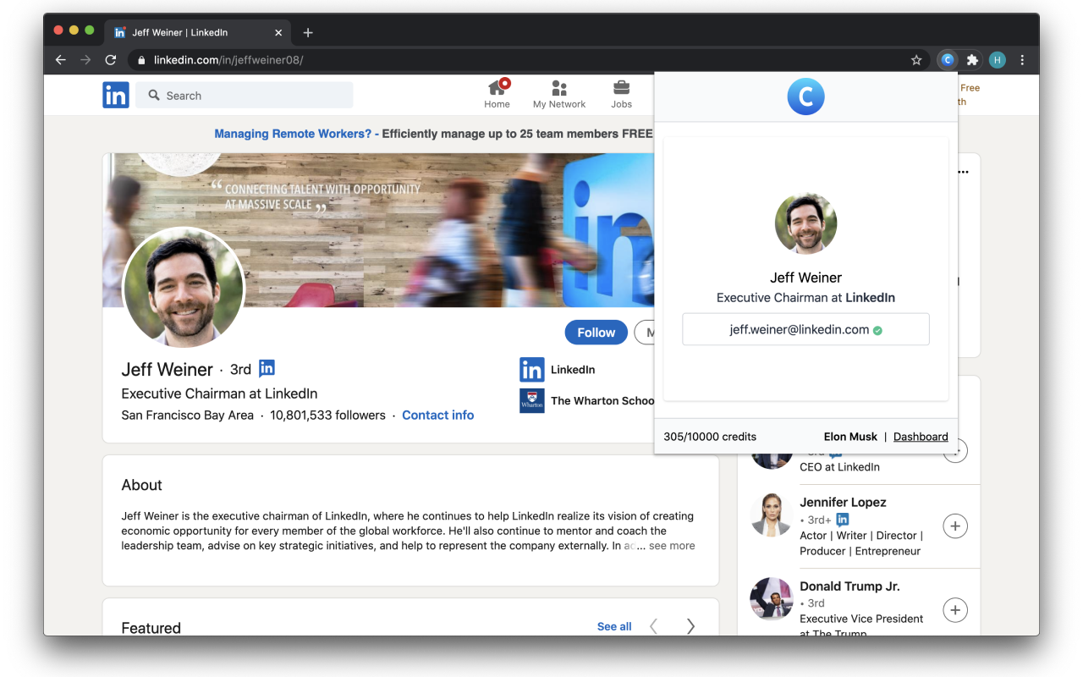
Task: Open the Home navigation icon
Action: tap(498, 94)
